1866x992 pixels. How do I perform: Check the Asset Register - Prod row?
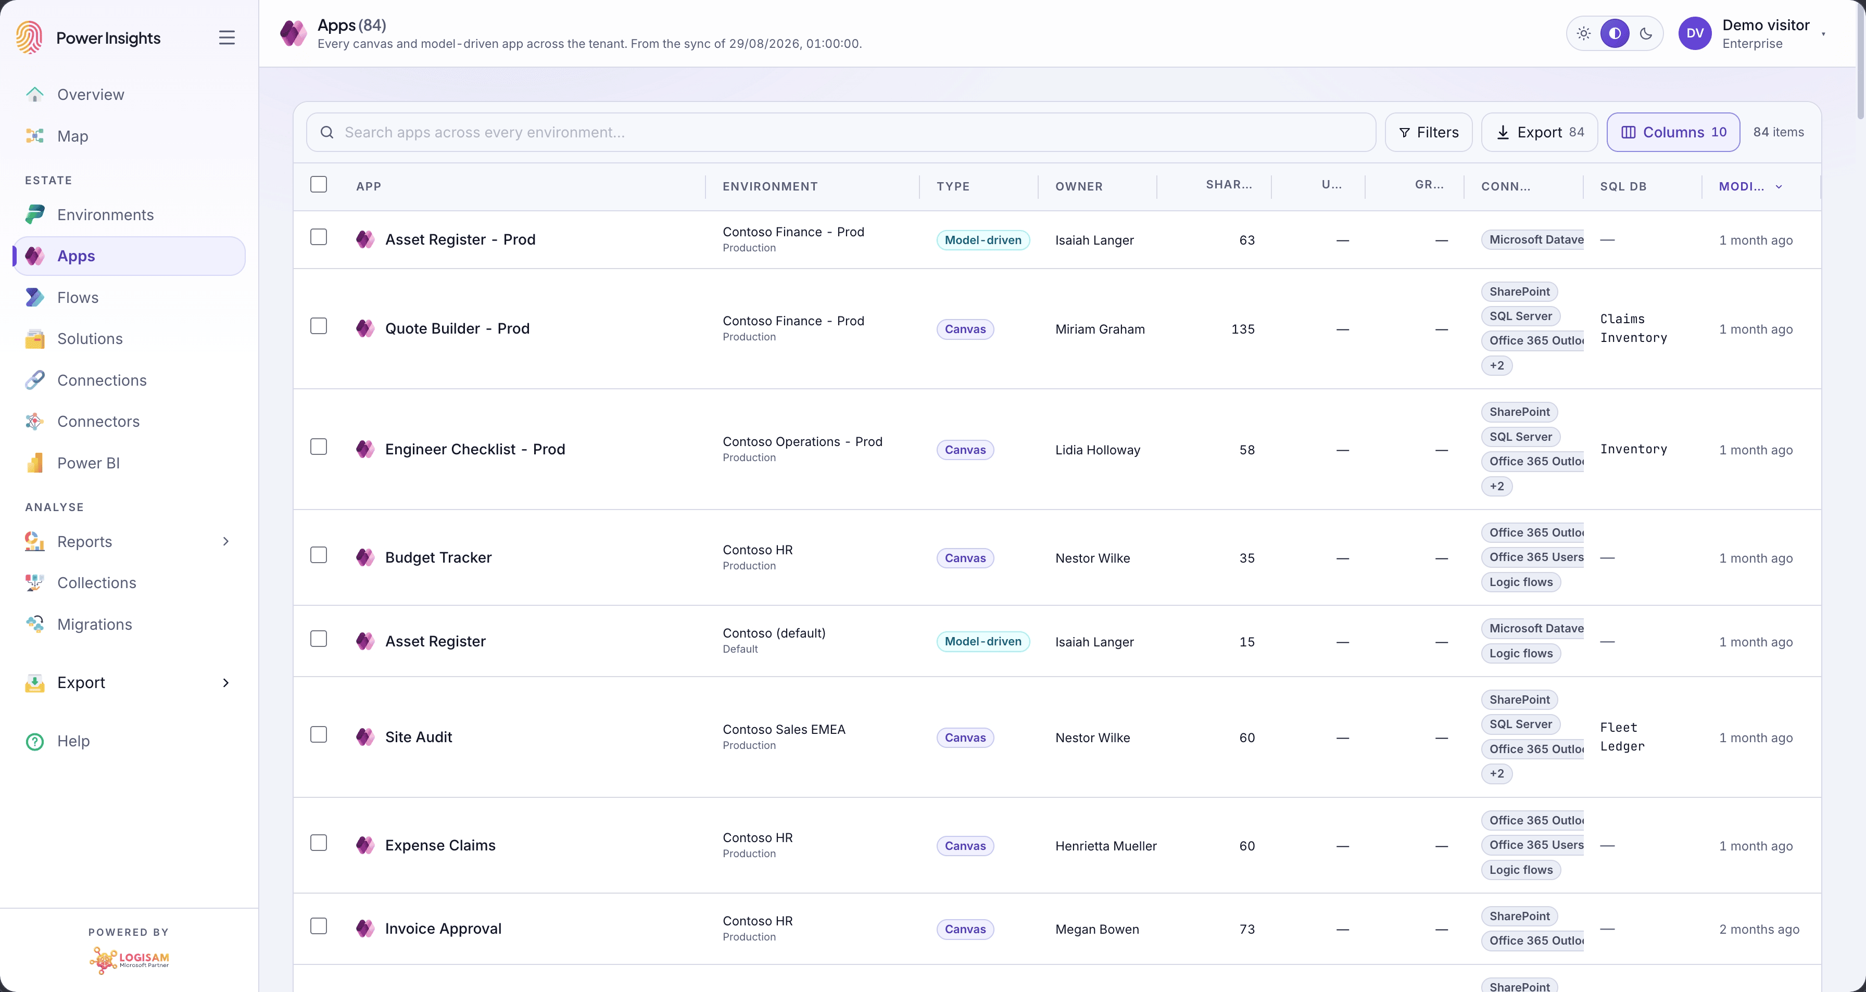coord(319,237)
